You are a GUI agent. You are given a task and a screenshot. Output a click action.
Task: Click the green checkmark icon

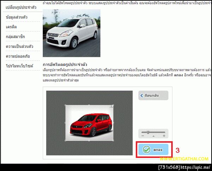(146, 149)
